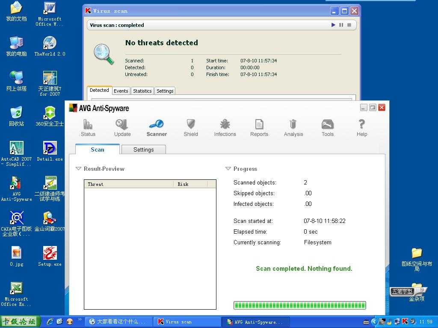Switch to the Virus scan taskbar button
This screenshot has width=438, height=328.
[187, 322]
